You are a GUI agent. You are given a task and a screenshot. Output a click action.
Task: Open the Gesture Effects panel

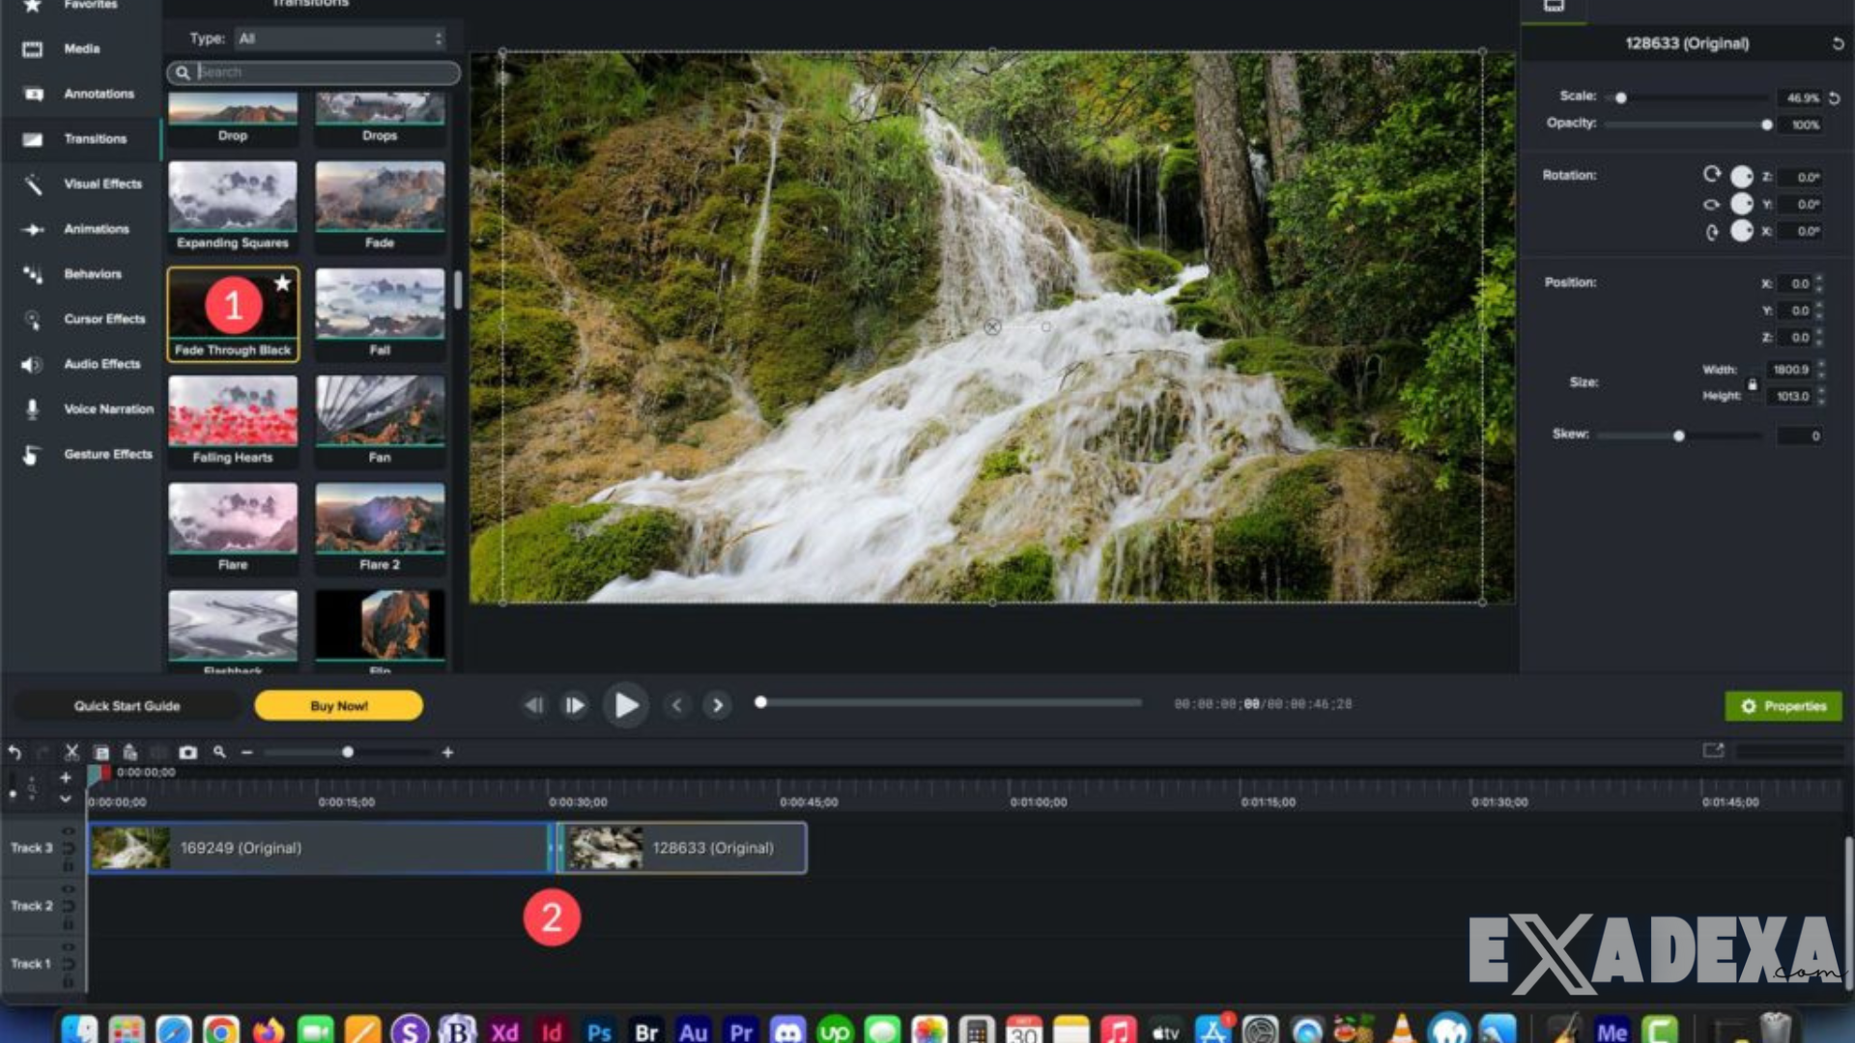pyautogui.click(x=107, y=454)
